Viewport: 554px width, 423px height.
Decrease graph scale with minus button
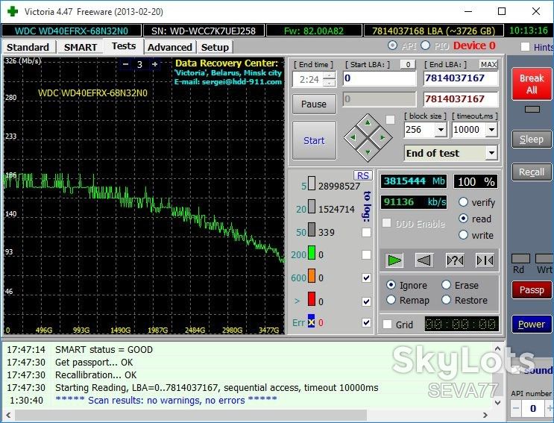click(125, 64)
